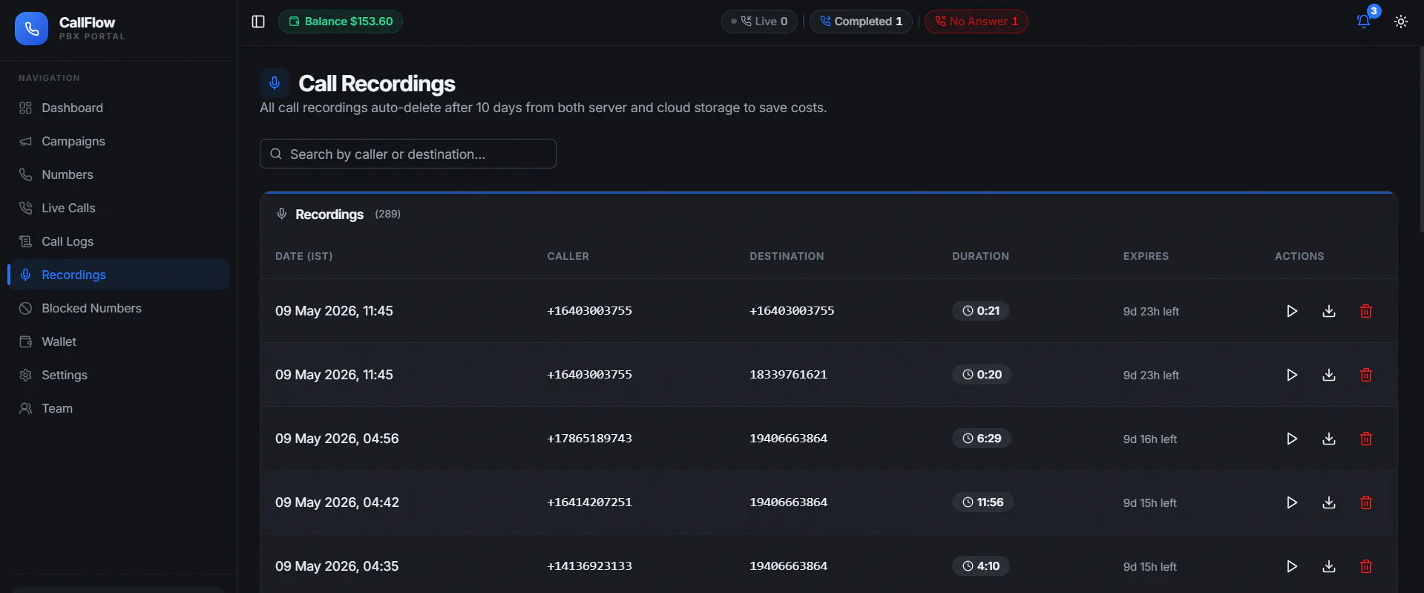Click the magnifier icon in search box

pyautogui.click(x=276, y=154)
